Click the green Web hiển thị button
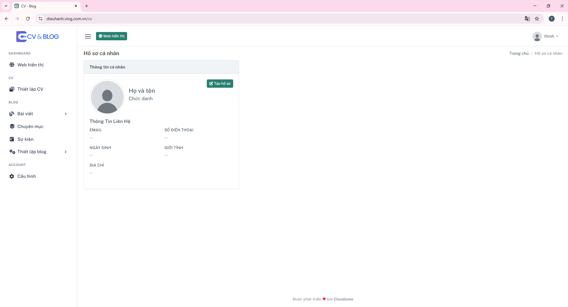Viewport: 568px width, 307px height. coord(111,36)
